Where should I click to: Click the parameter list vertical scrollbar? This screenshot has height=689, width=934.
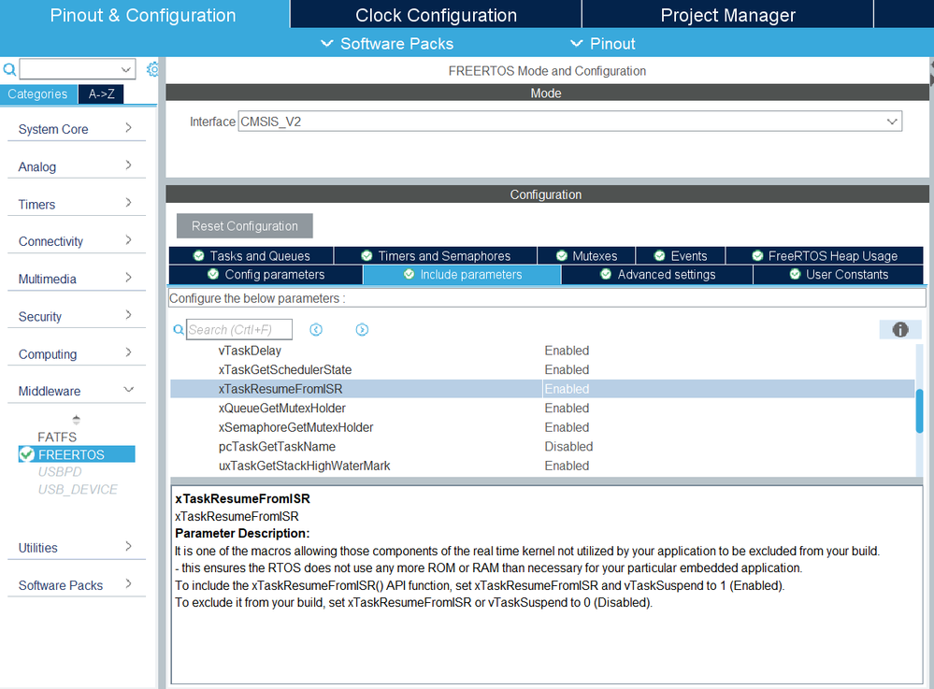coord(919,411)
